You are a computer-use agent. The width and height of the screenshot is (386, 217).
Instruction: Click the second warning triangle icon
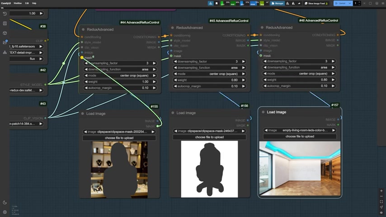(293, 4)
